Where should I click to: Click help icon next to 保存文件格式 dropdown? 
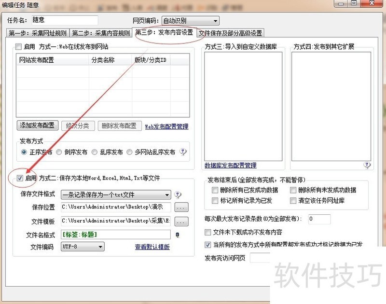178,195
